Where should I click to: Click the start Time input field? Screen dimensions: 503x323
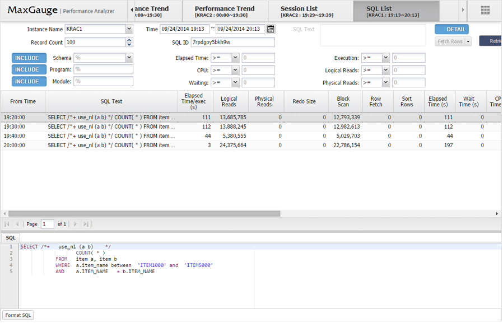(184, 29)
